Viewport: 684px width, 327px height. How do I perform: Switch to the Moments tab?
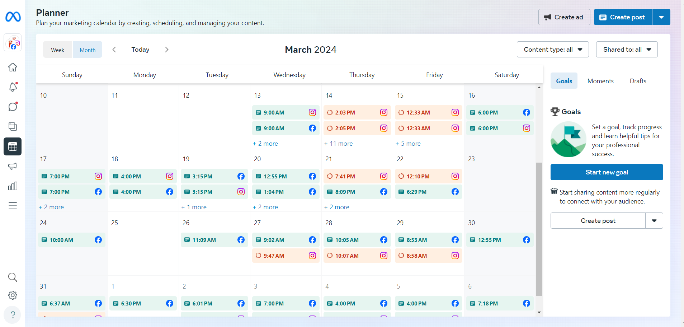pos(600,81)
